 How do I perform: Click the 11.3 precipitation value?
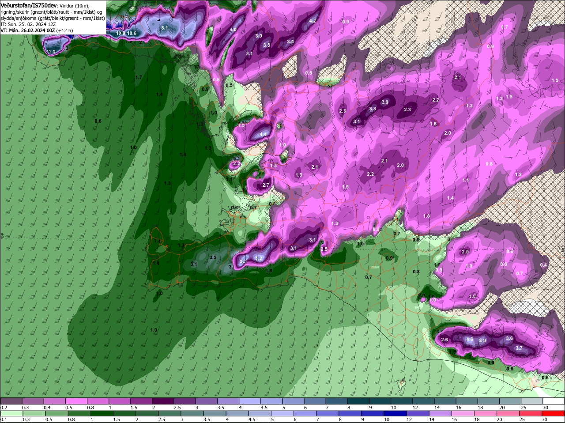coord(51,52)
